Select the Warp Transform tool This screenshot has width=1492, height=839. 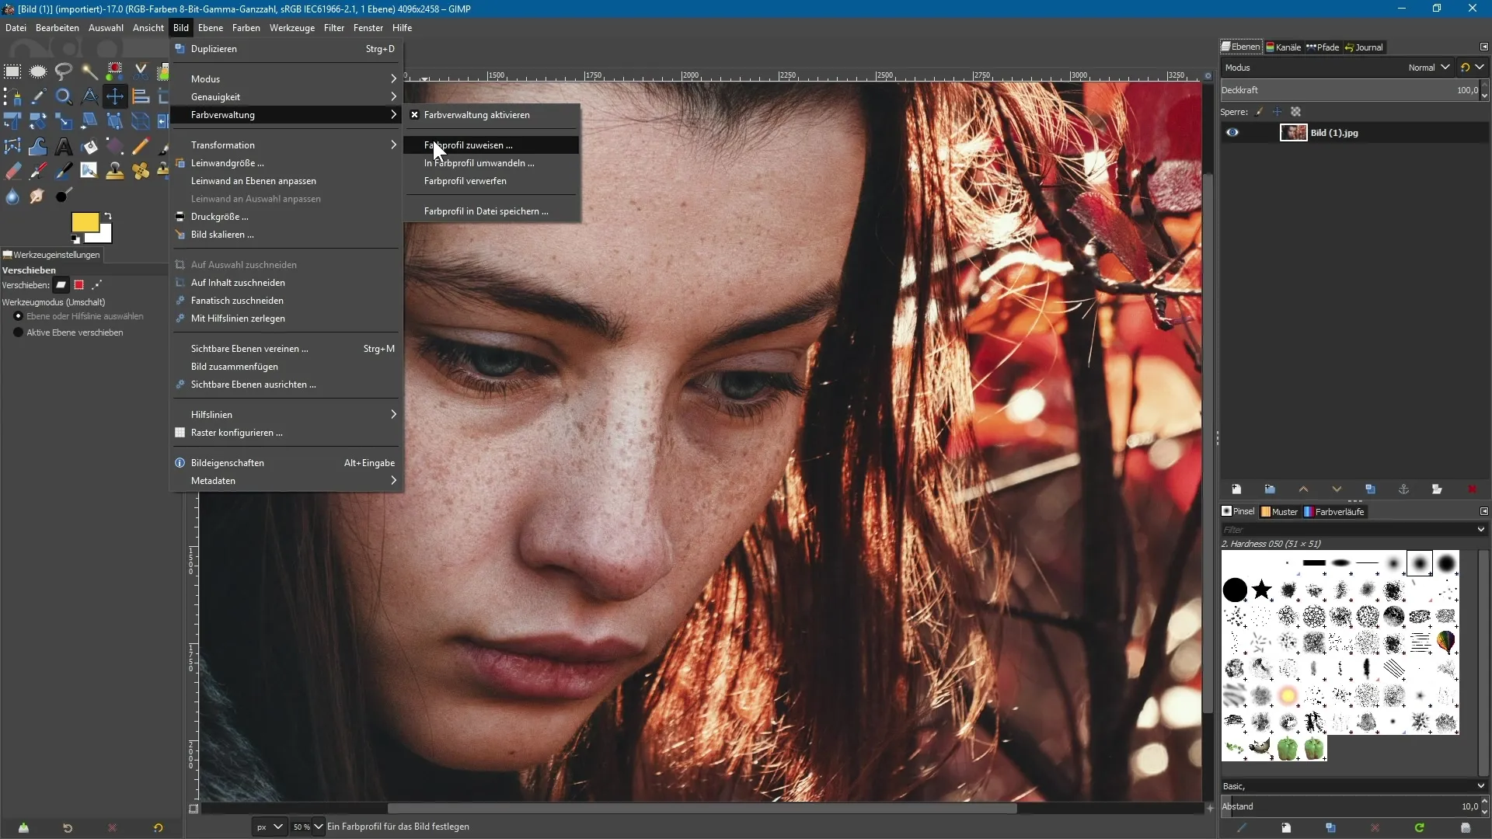[x=38, y=146]
